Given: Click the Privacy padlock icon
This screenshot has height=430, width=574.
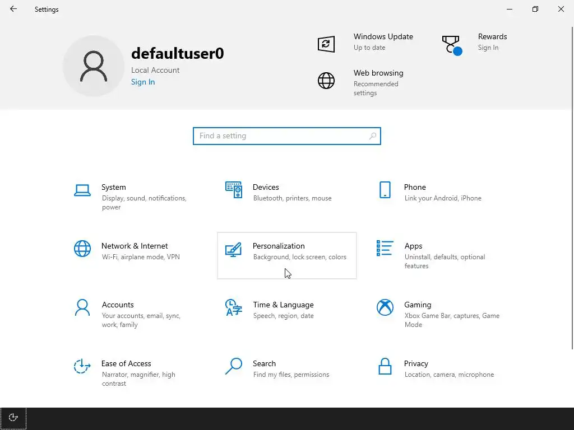Looking at the screenshot, I should point(385,366).
